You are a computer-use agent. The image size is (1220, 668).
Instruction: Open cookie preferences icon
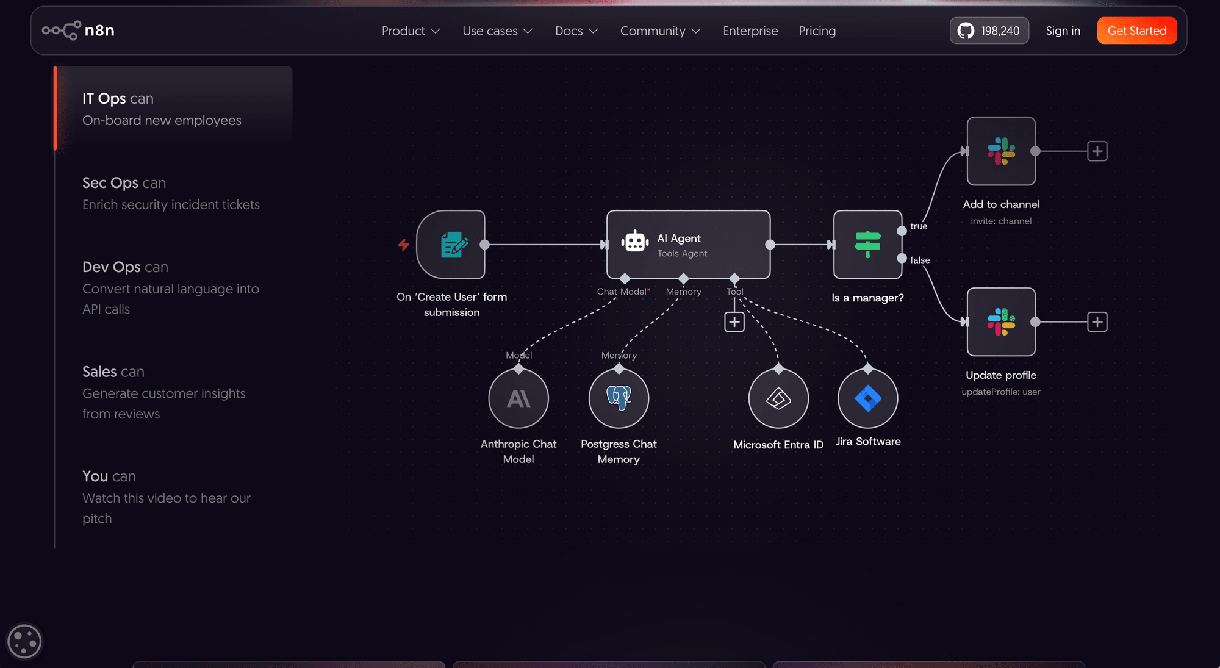coord(24,641)
